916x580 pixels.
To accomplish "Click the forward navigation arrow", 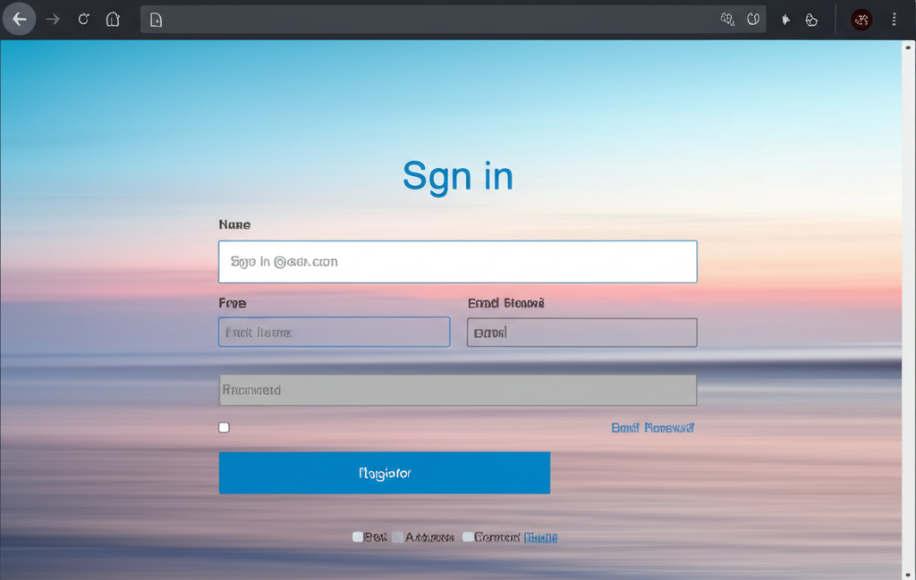I will [52, 19].
